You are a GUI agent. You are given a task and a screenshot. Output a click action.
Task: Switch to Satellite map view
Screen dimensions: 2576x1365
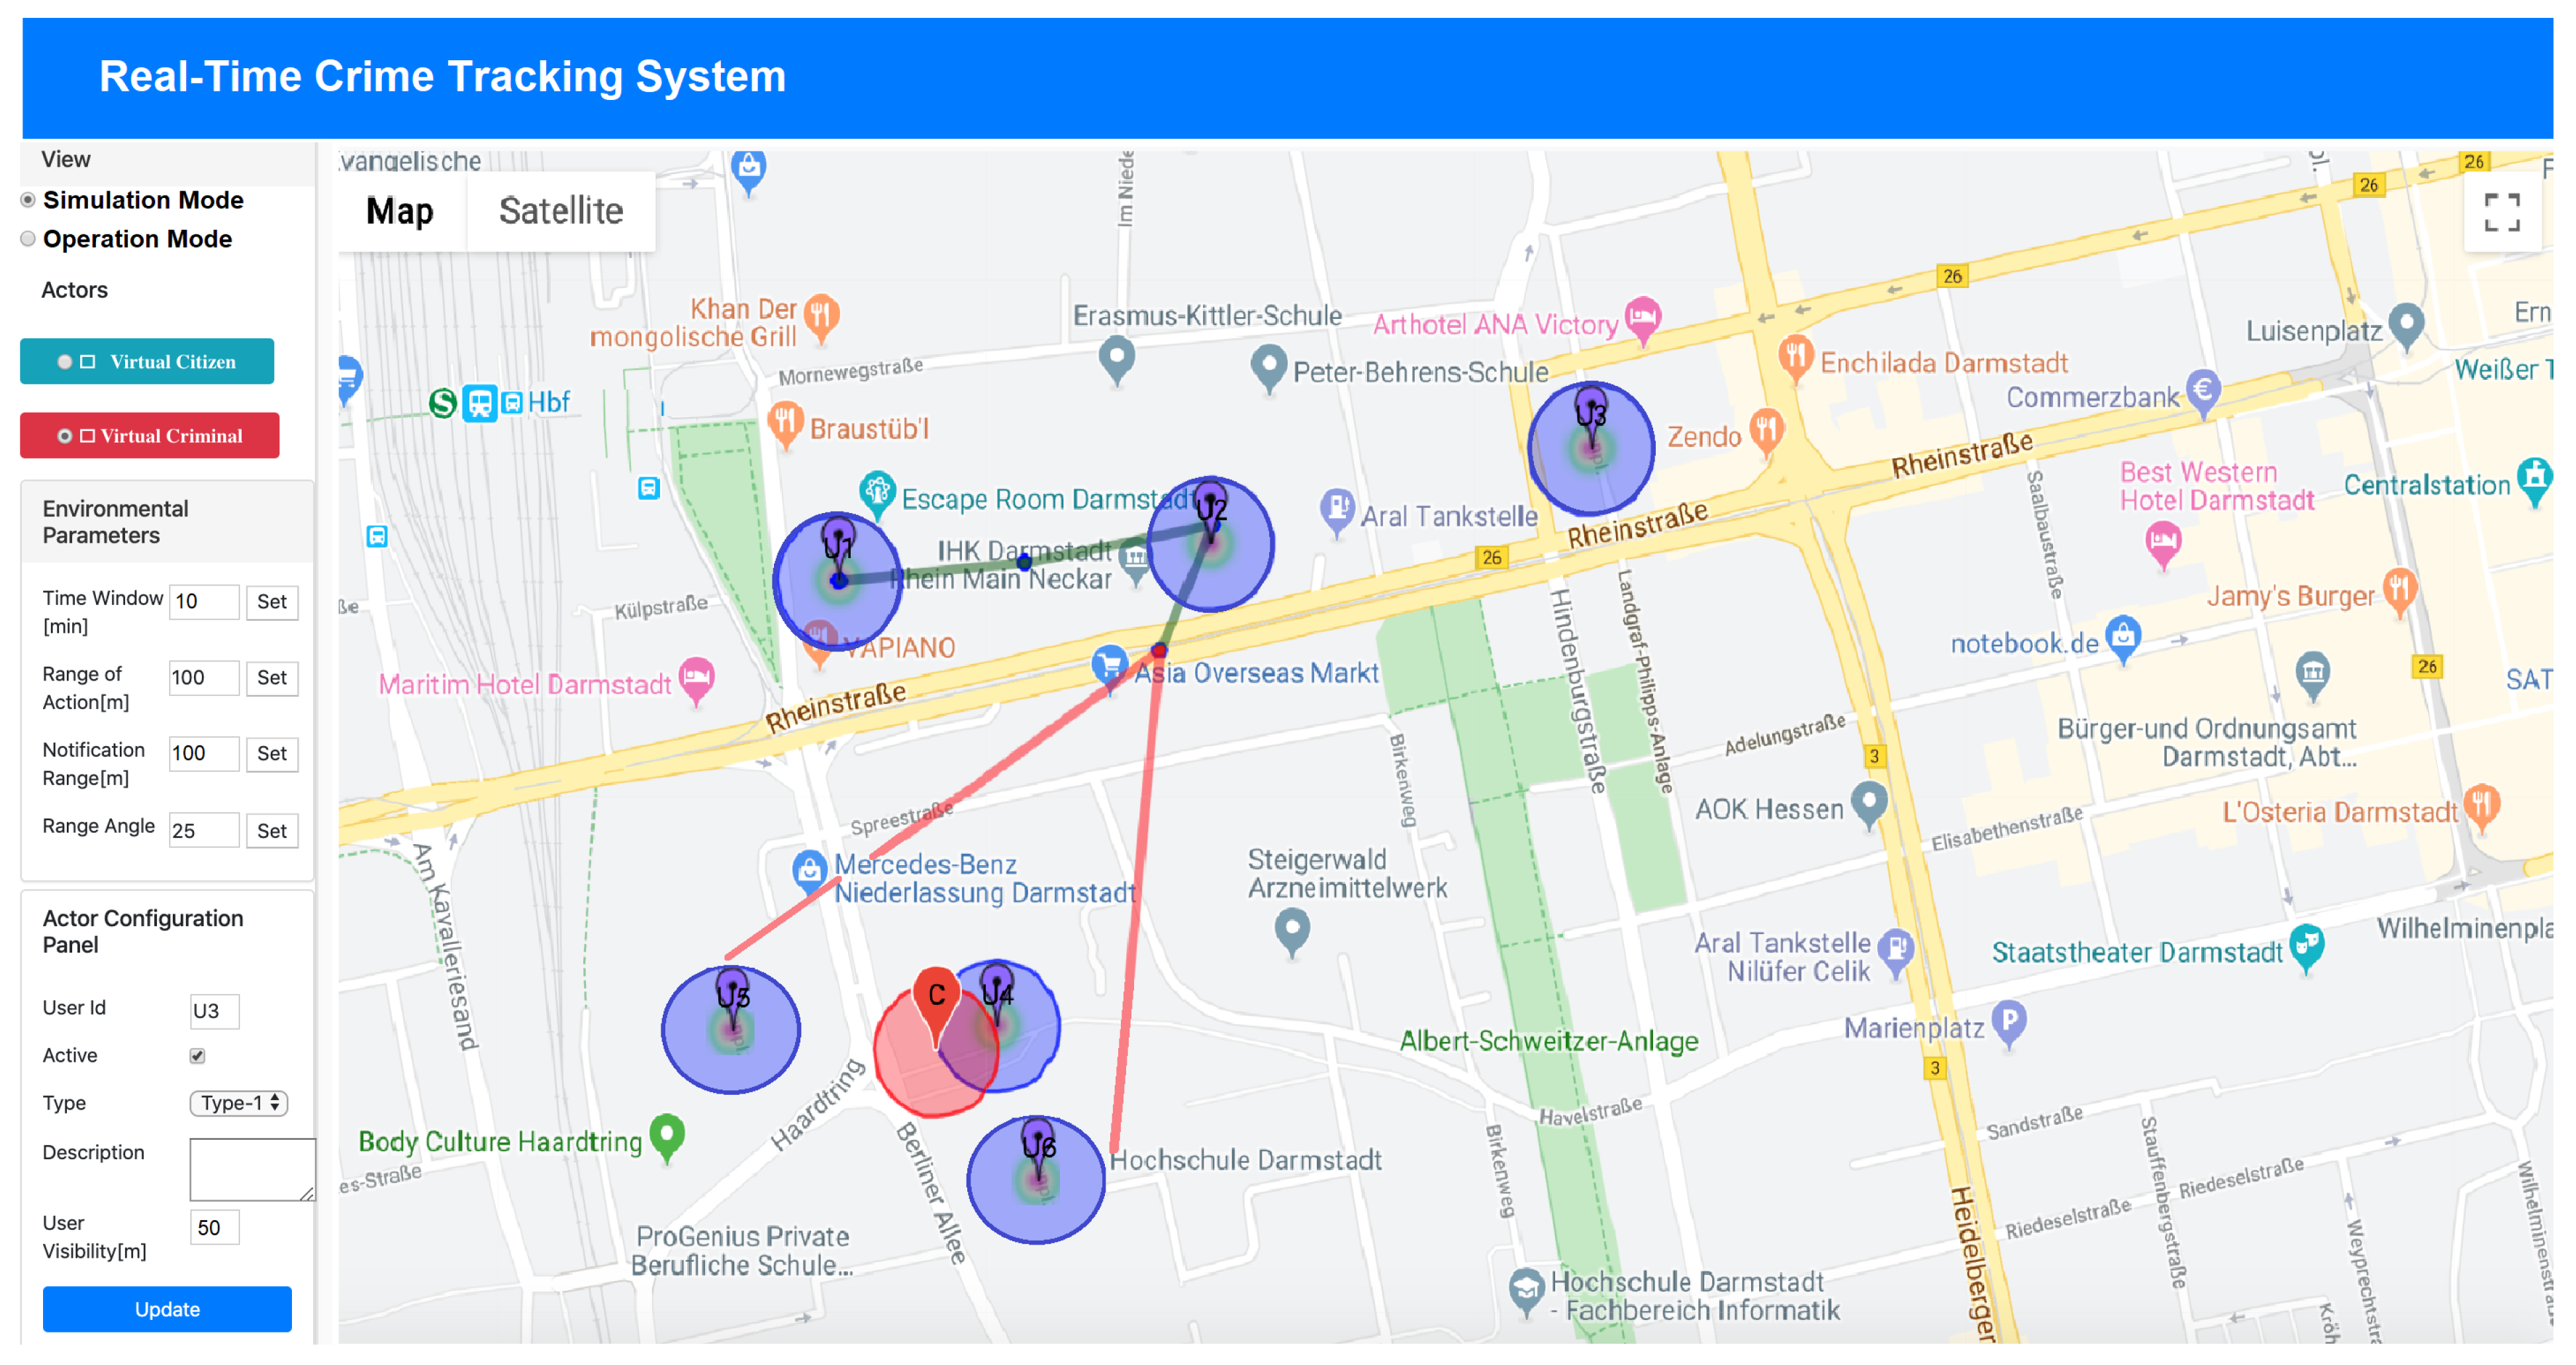coord(560,211)
